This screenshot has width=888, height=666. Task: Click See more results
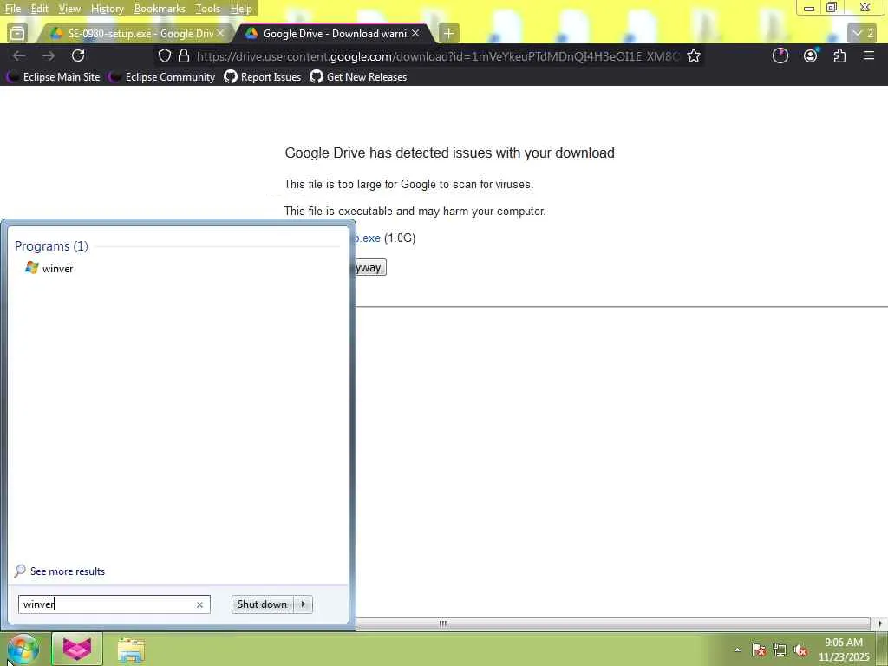pos(60,571)
